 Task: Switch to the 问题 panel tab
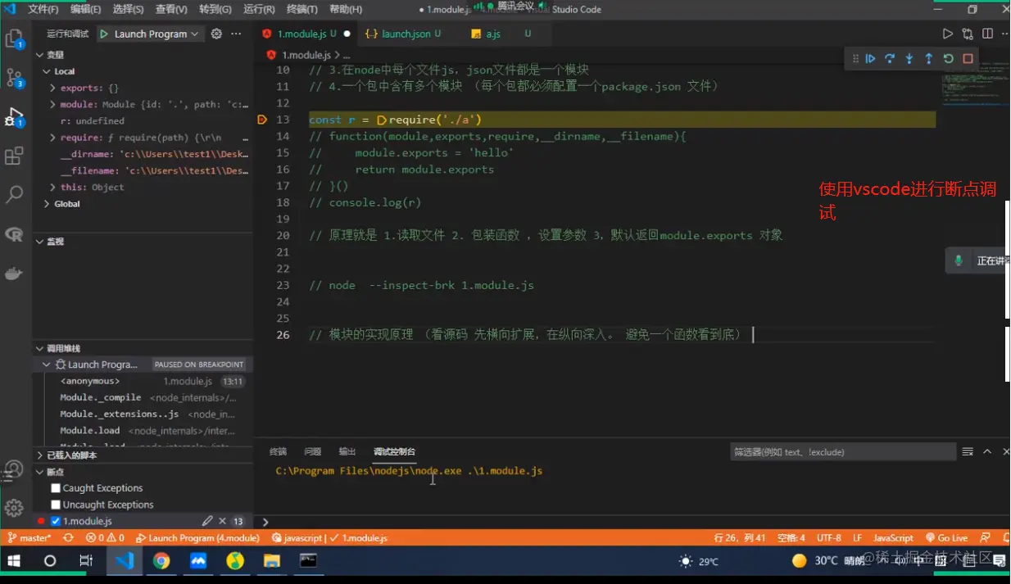313,451
